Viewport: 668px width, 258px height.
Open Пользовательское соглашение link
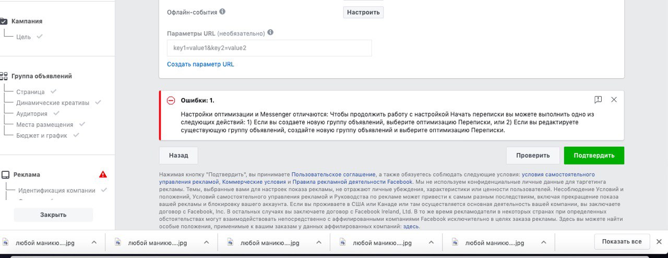point(333,174)
